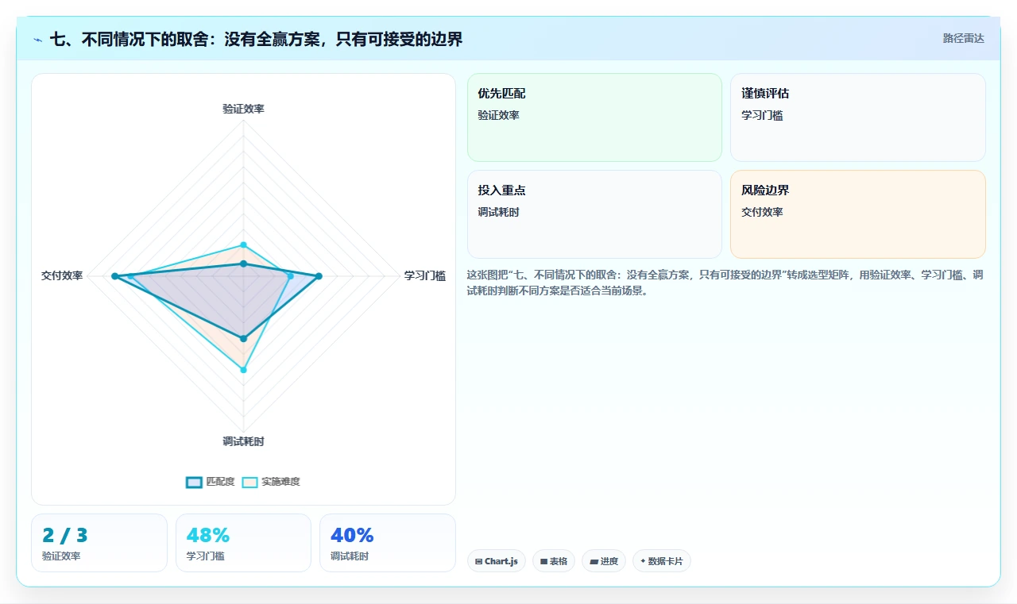Click the 实施难度 data point on 验证效率 axis
The height and width of the screenshot is (604, 1017).
tap(244, 244)
